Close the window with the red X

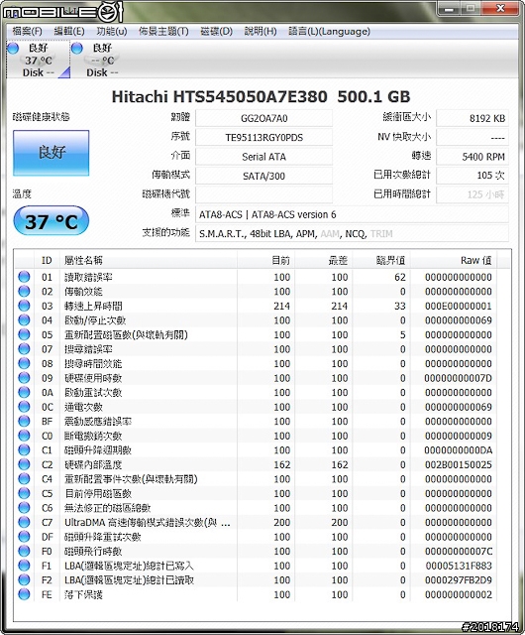point(501,8)
